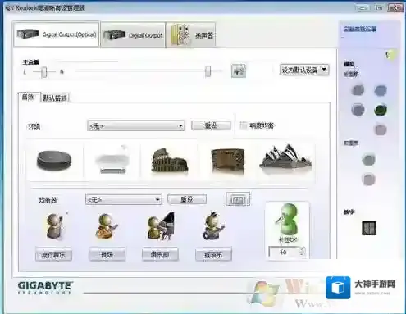This screenshot has height=314, width=406.
Task: Select the 音效 sound effects sub-tab
Action: 29,97
